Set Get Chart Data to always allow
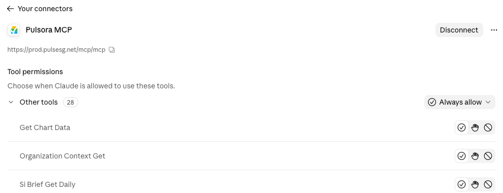The image size is (503, 193). 461,127
